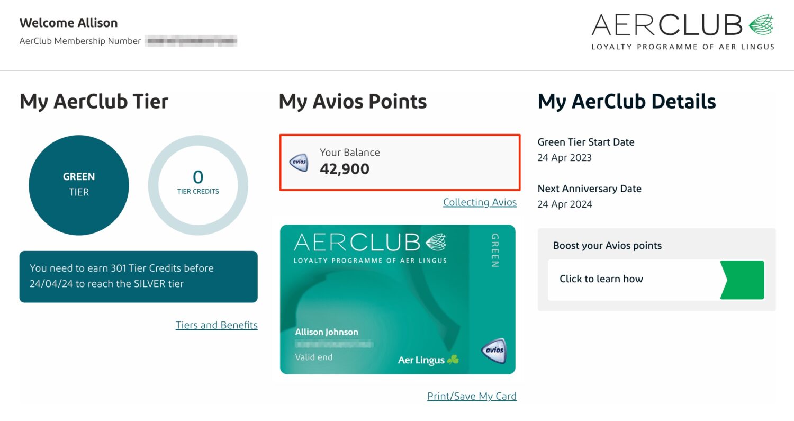The height and width of the screenshot is (421, 794).
Task: Click the Tier Credits progress ring
Action: coord(198,184)
